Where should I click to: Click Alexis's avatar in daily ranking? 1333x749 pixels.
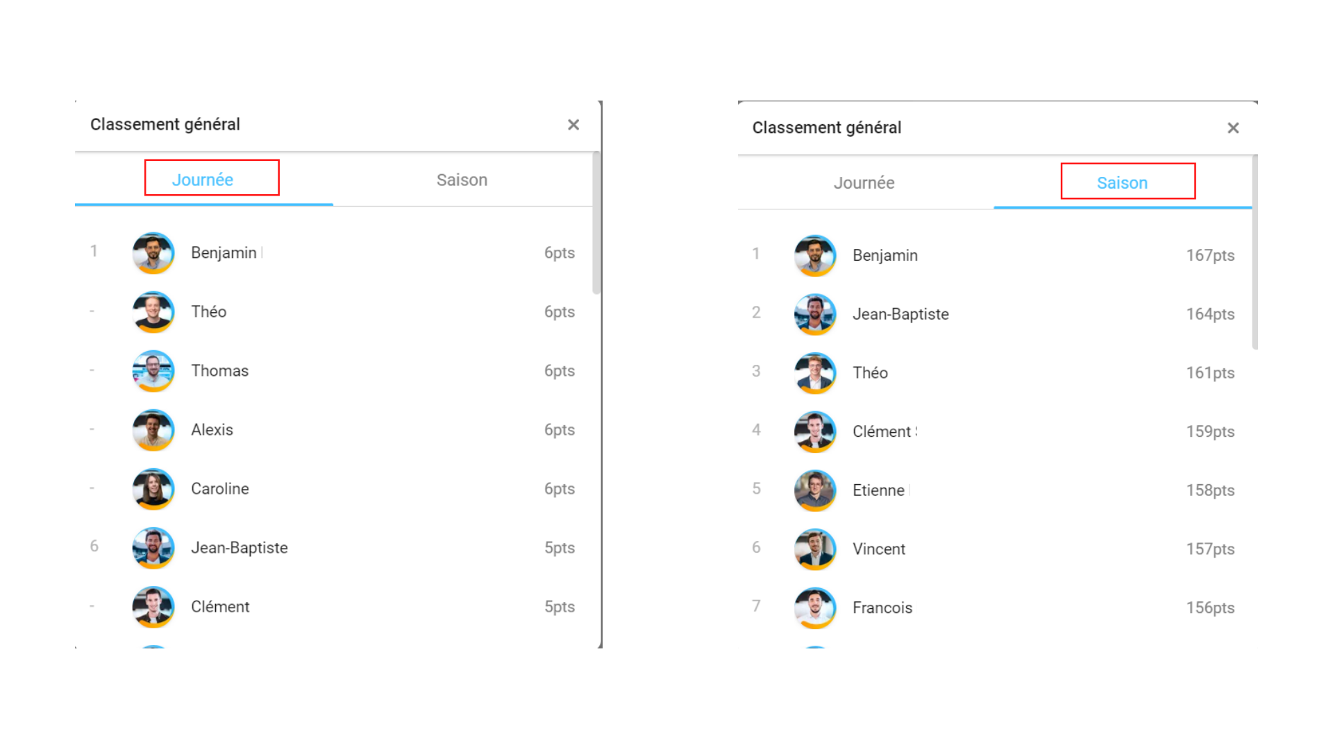pos(153,430)
